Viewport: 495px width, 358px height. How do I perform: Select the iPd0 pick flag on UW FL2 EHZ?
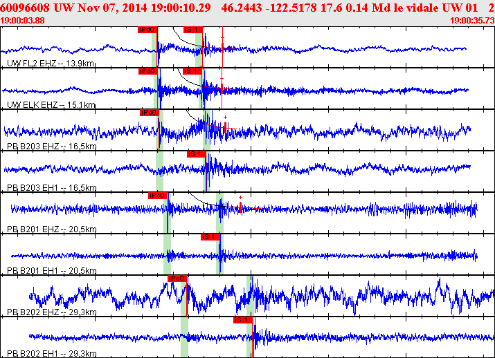pyautogui.click(x=147, y=30)
